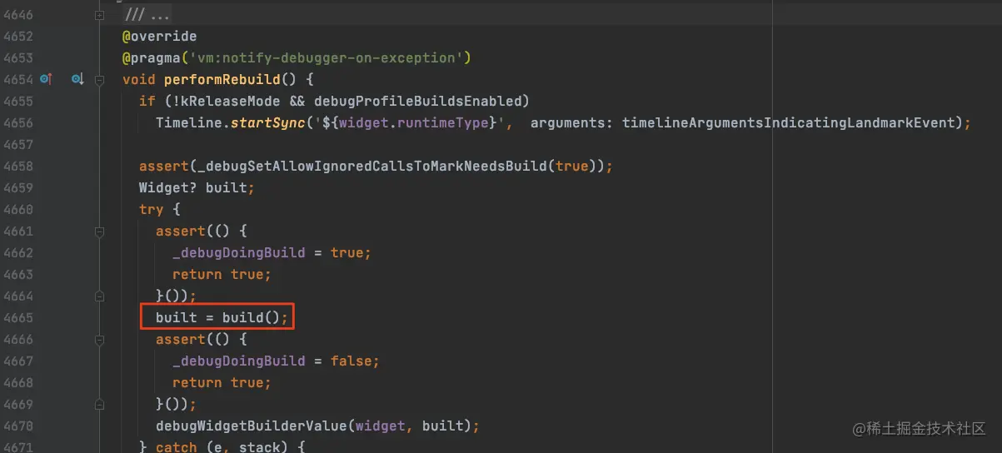
Task: Click line number 4655 in the gutter
Action: (18, 102)
